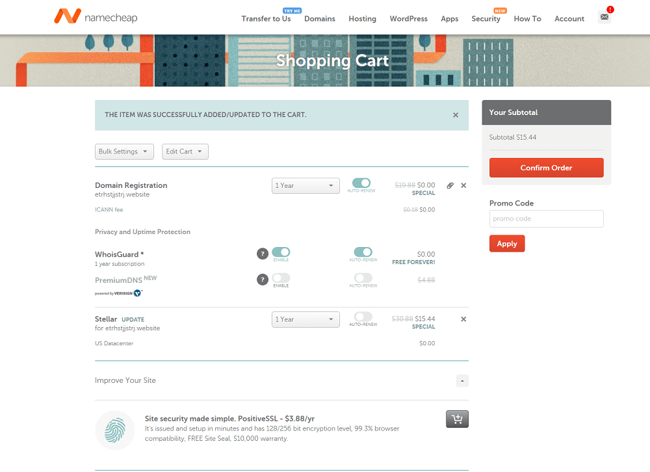Screen dimensions: 650x472
Task: Open the WordPress menu
Action: pyautogui.click(x=408, y=19)
